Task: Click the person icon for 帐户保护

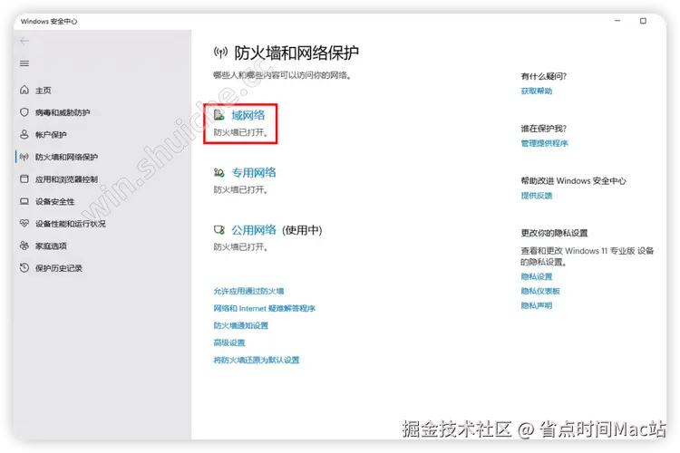Action: [24, 134]
